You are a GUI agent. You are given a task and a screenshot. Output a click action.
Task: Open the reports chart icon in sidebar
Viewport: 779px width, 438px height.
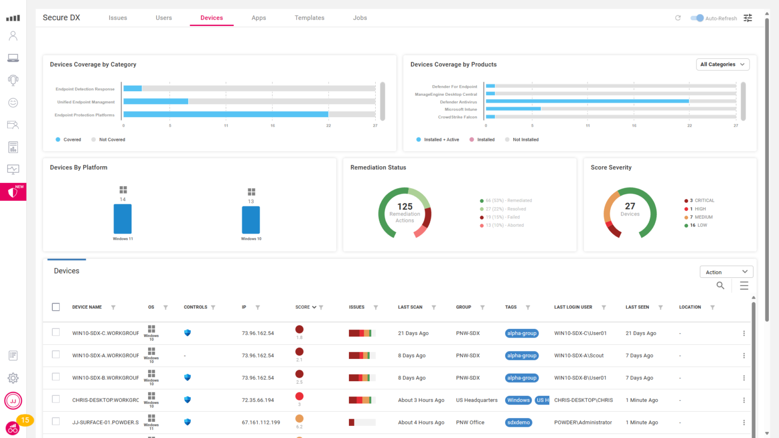tap(13, 147)
